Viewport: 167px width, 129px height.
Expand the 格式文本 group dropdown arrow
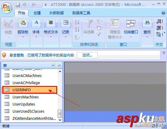click(51, 37)
